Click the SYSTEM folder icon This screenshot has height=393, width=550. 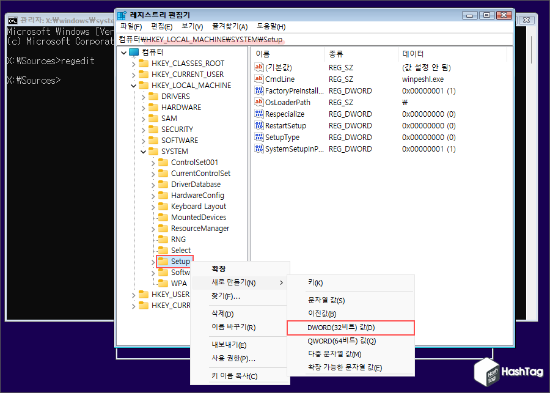(x=153, y=151)
